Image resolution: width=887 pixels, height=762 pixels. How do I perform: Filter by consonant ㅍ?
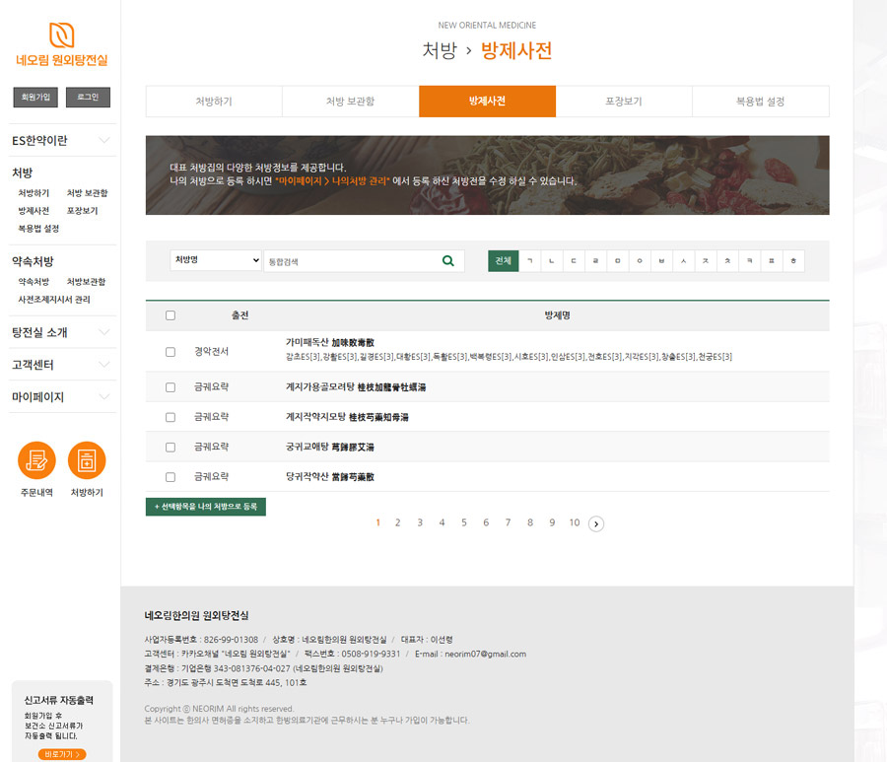coord(772,261)
